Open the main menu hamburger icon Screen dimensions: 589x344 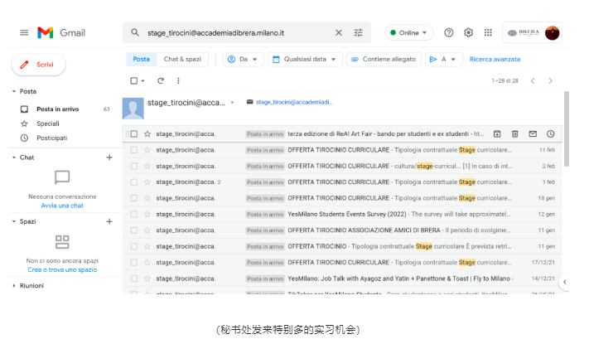tap(24, 32)
